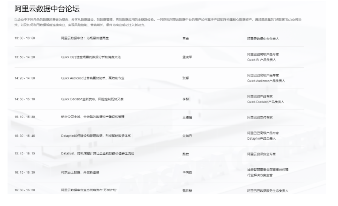The height and width of the screenshot is (206, 338).
Task: Click the role text 阿里云资深安全专家
Action: (x=261, y=154)
